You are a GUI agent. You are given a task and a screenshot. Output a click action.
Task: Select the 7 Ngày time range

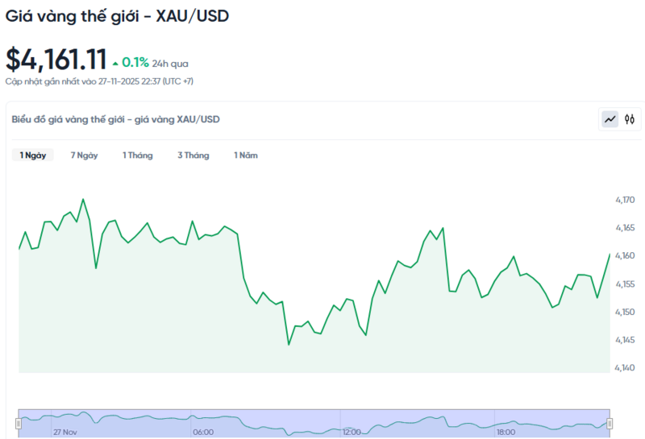click(84, 155)
